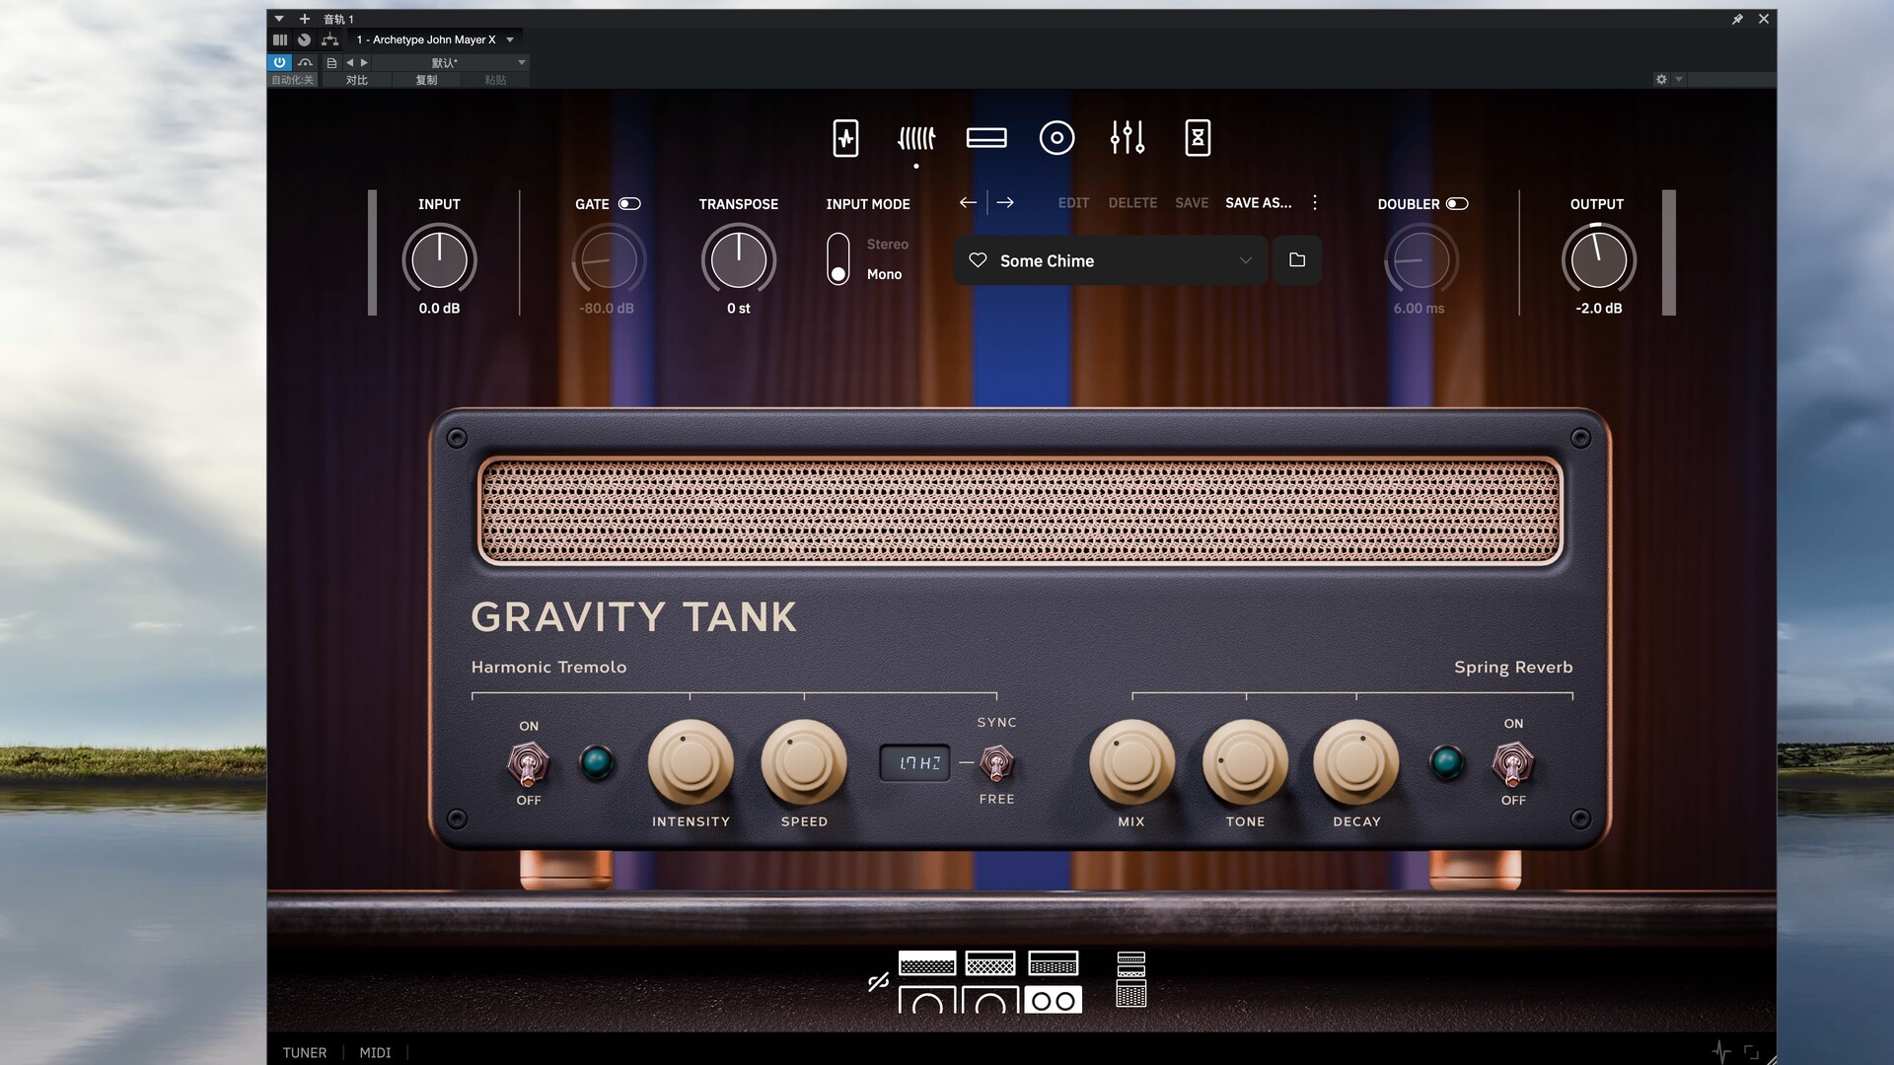1894x1065 pixels.
Task: Open the Archetype John Mayer X dropdown
Action: 510,40
